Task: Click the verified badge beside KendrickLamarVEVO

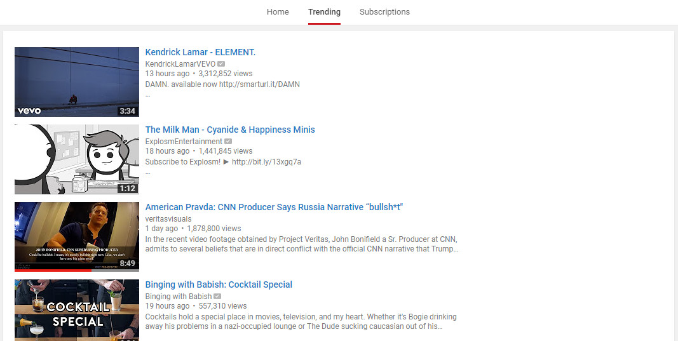Action: pyautogui.click(x=221, y=64)
